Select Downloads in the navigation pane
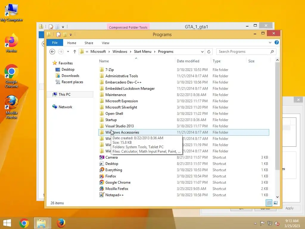 70,76
